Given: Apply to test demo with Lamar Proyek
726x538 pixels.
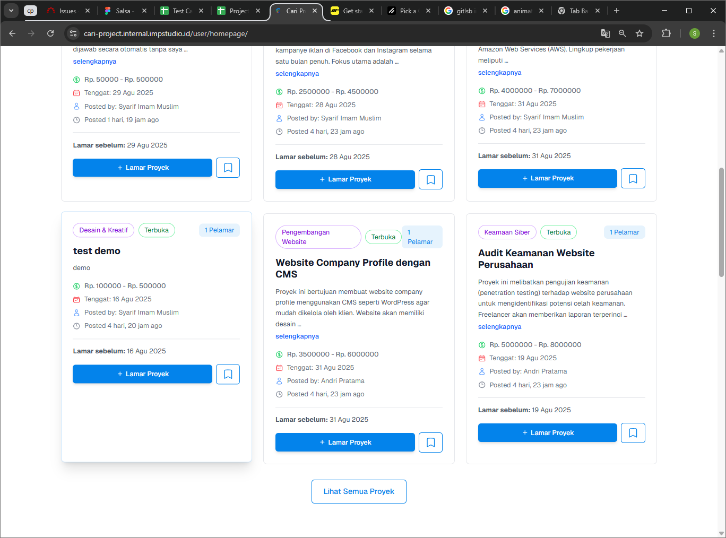Looking at the screenshot, I should click(142, 374).
